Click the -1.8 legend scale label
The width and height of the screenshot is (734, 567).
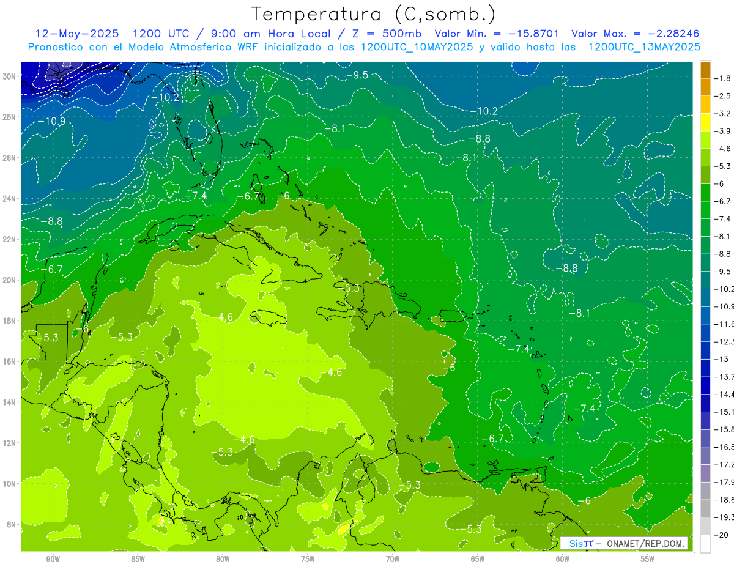pyautogui.click(x=724, y=78)
